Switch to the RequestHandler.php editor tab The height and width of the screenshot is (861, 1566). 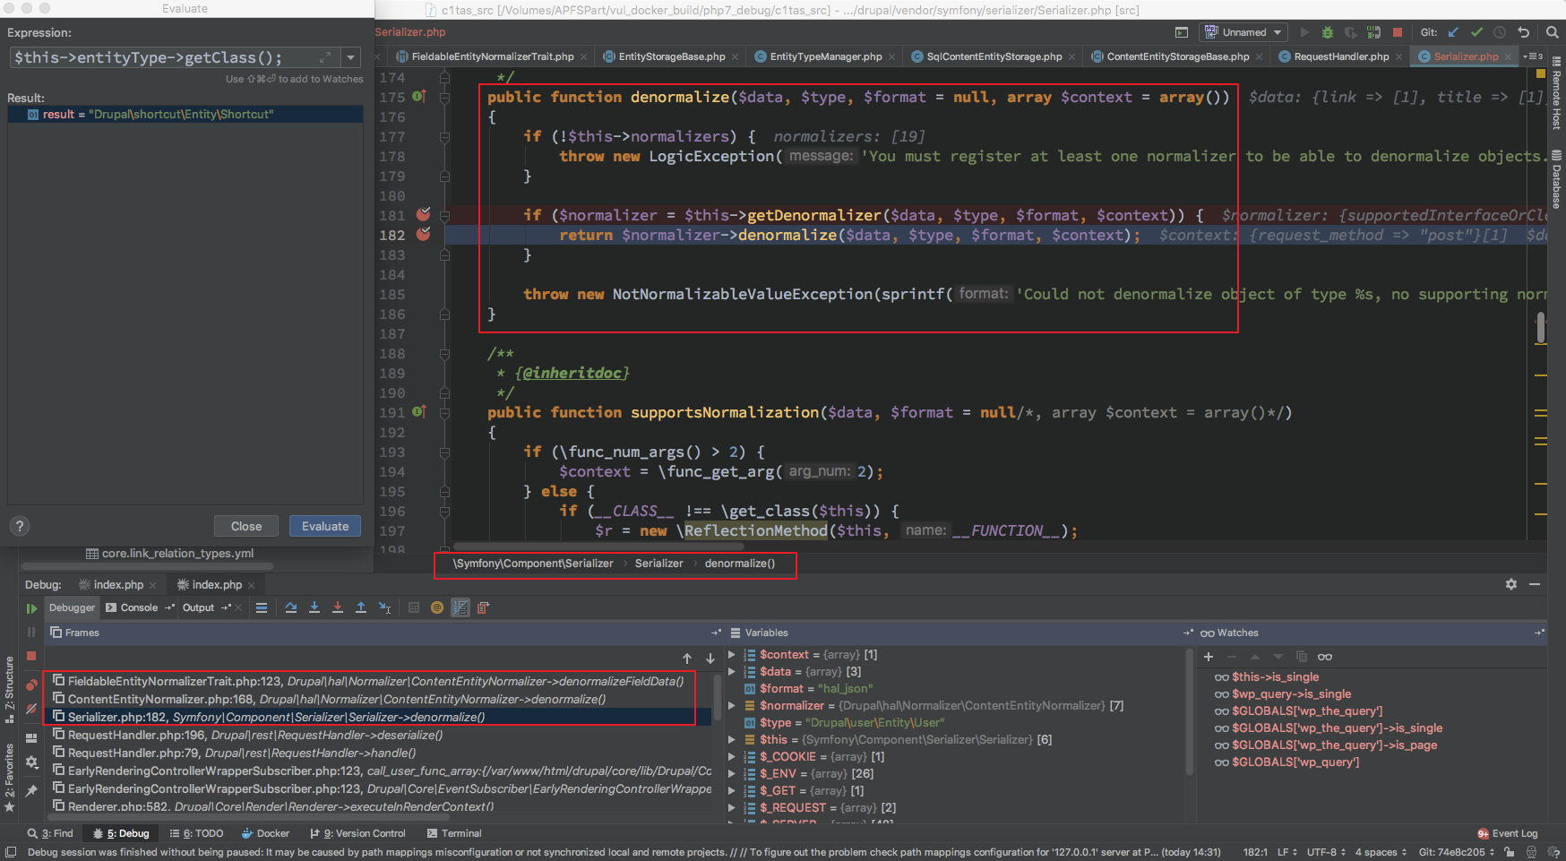tap(1340, 56)
